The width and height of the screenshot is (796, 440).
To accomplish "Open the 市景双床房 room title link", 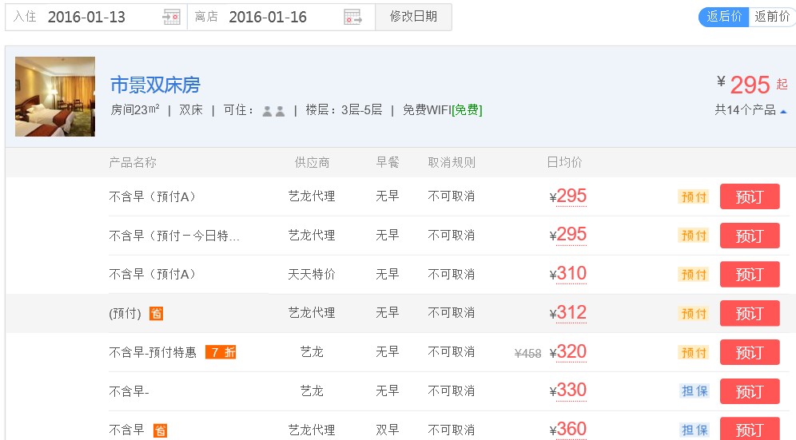I will click(x=155, y=85).
